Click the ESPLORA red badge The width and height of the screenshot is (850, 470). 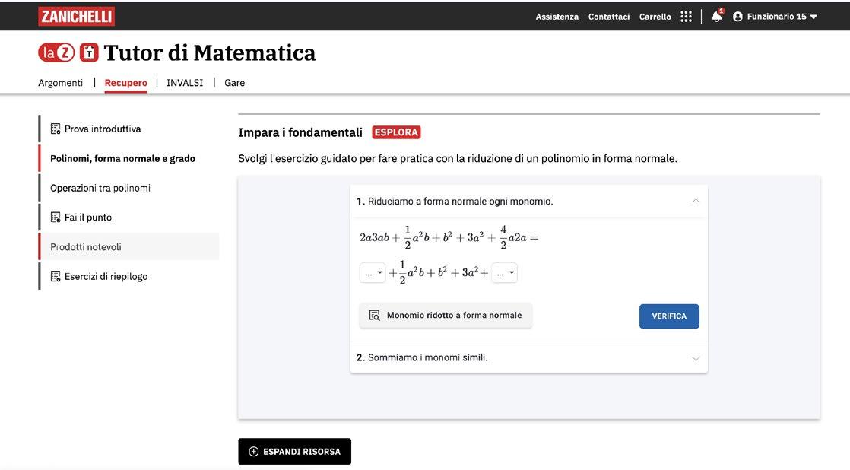396,132
